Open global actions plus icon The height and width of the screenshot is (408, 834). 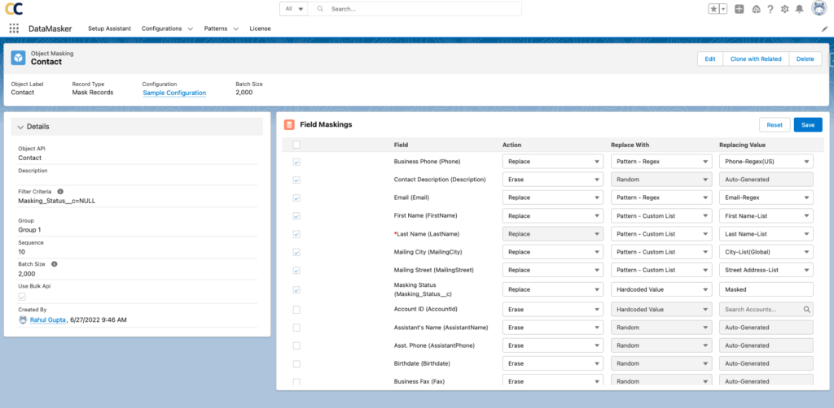739,9
